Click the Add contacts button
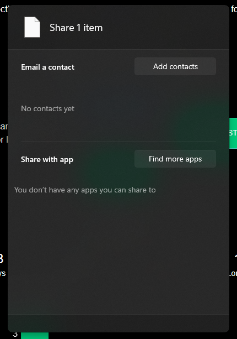 pyautogui.click(x=175, y=66)
